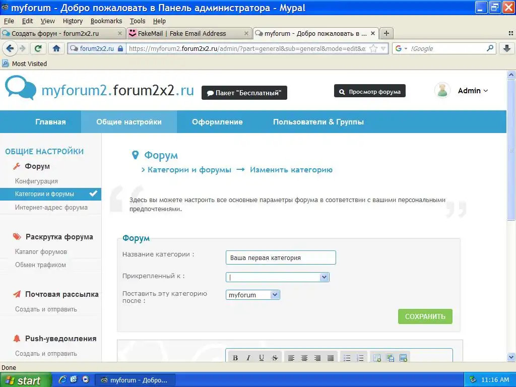Viewport: 516px width, 387px height.
Task: Open the Help menu
Action: click(159, 21)
